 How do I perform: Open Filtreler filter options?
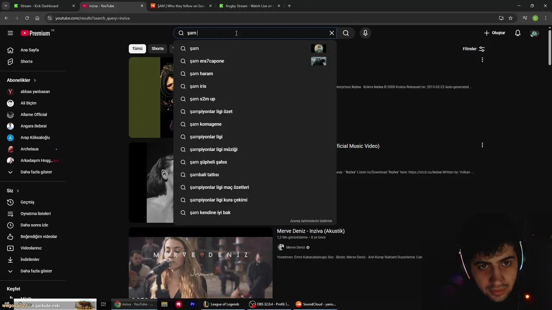coord(474,49)
